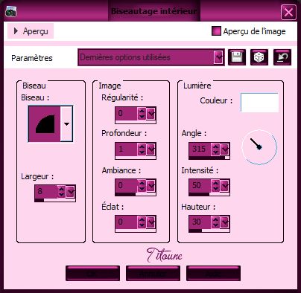Click the Intensité value field showing 50
The image size is (301, 293).
200,185
